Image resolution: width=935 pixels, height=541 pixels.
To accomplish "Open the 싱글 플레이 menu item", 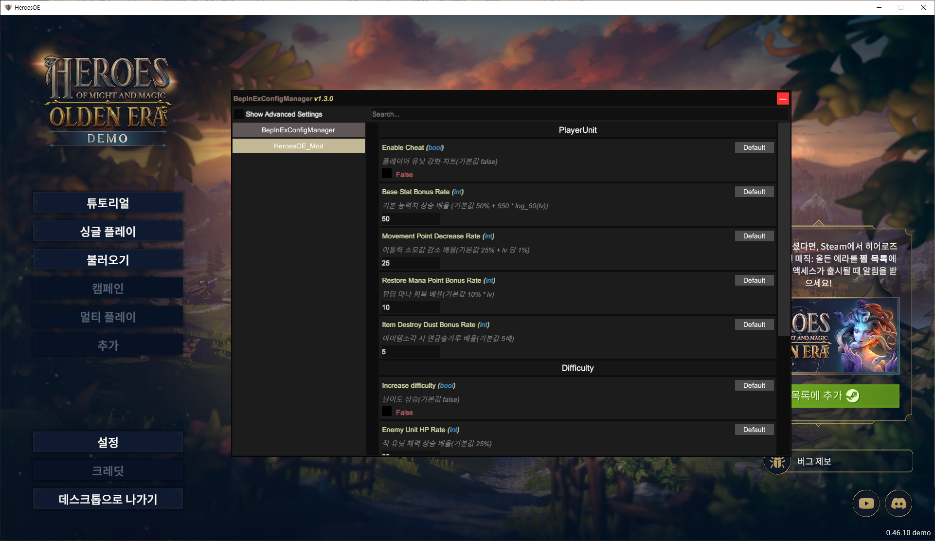I will point(108,232).
